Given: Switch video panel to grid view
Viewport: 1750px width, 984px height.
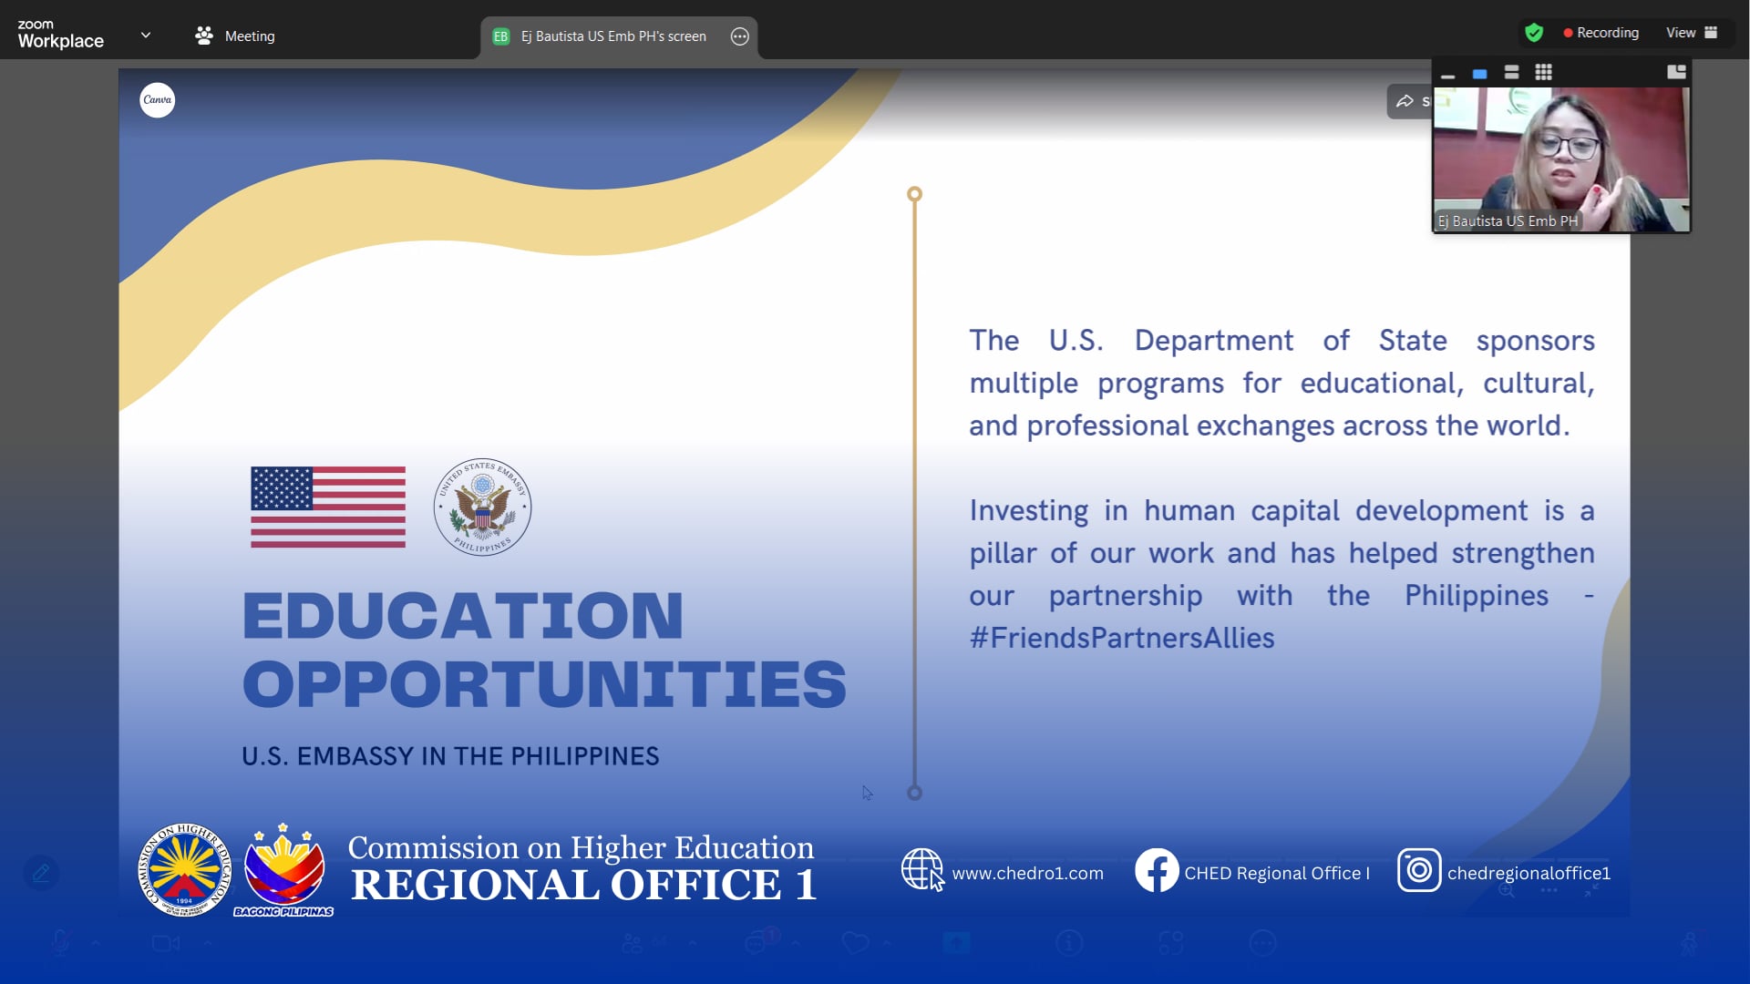Looking at the screenshot, I should point(1543,73).
